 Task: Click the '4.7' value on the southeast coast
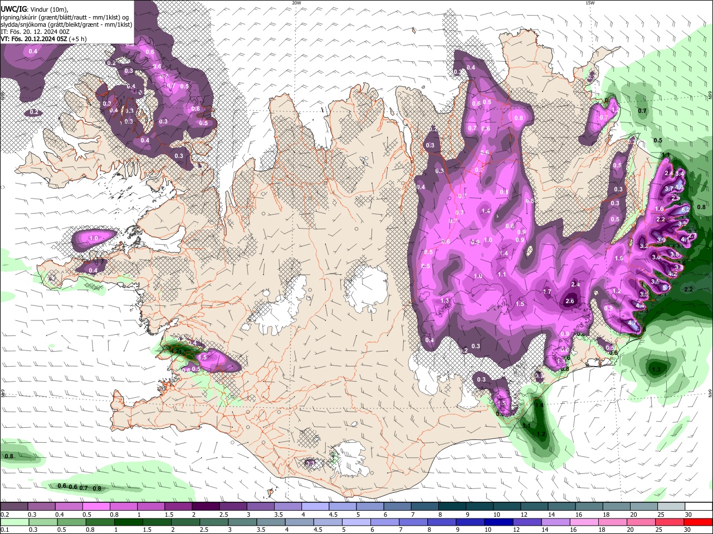[x=632, y=323]
